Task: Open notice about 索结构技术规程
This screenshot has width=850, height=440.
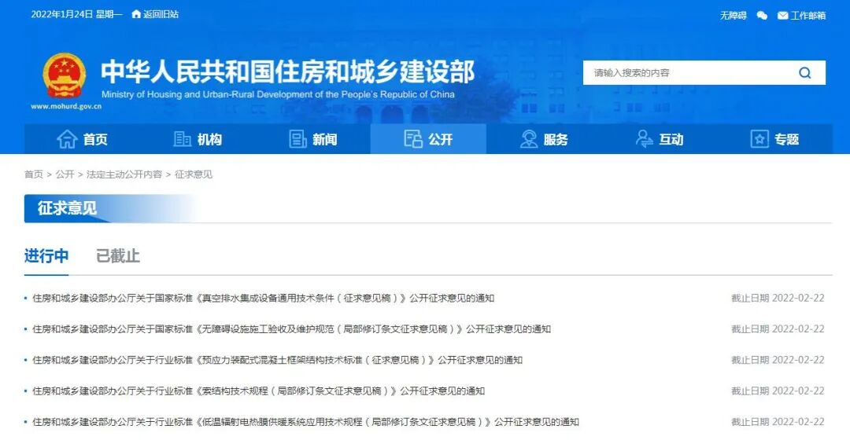Action: pyautogui.click(x=259, y=390)
